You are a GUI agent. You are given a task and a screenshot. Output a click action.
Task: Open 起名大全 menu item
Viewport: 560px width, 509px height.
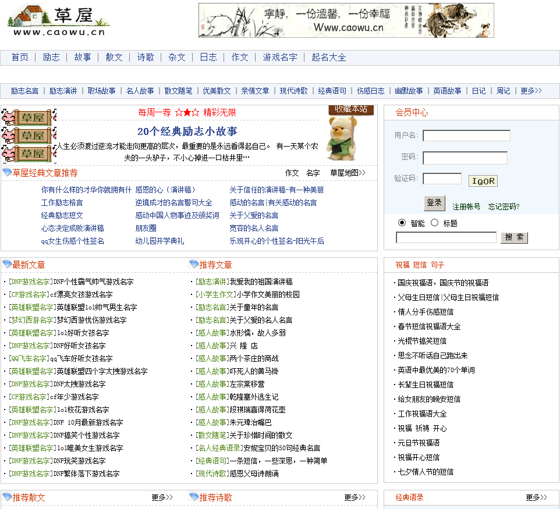329,58
